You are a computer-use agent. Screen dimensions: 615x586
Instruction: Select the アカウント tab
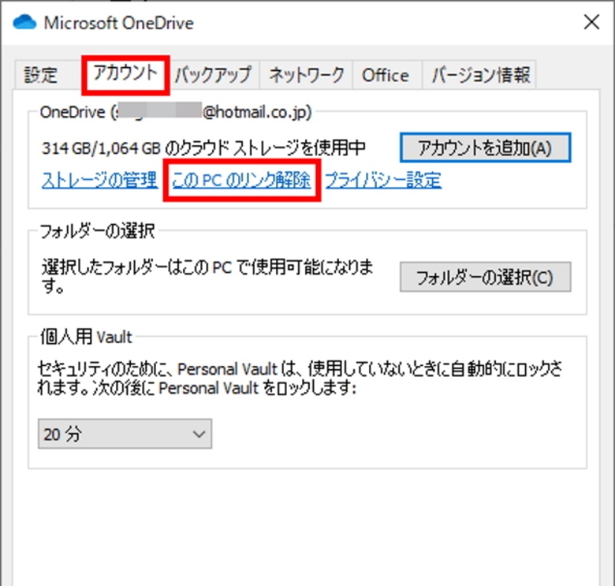[125, 74]
